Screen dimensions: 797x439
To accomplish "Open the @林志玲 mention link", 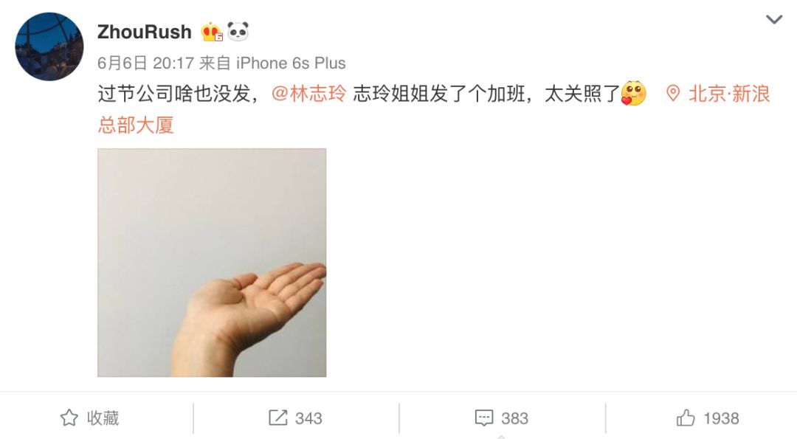I will (309, 94).
